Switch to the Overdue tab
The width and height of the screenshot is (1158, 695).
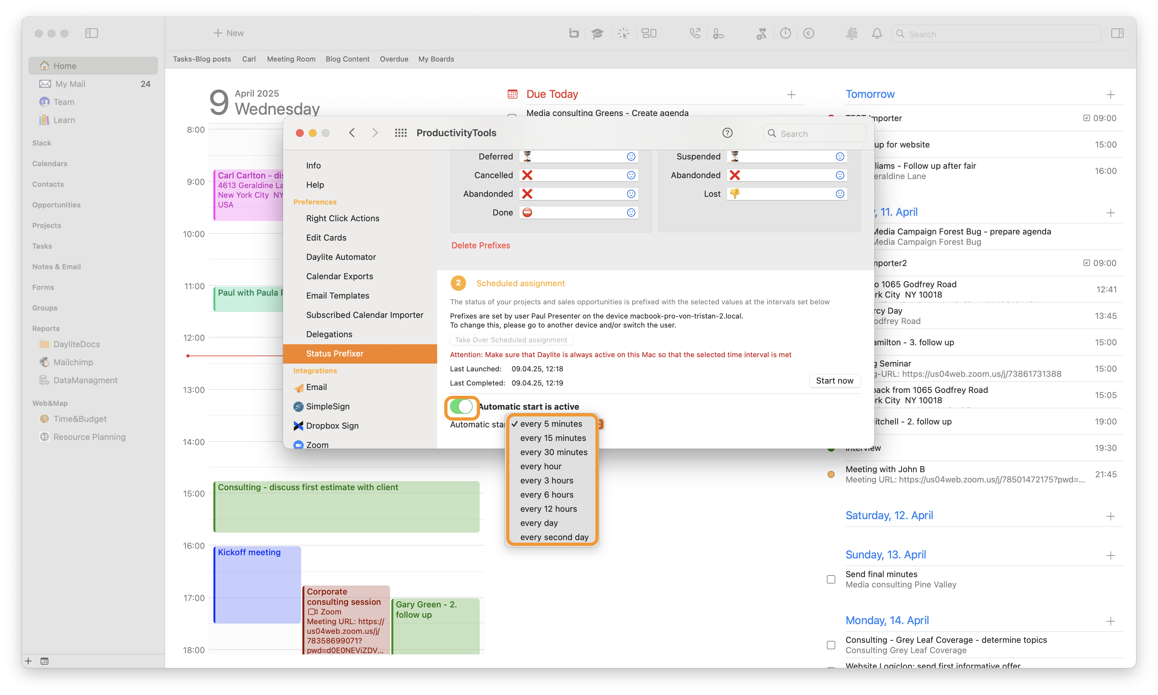point(394,59)
